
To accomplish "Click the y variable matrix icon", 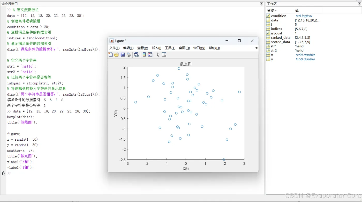I will pos(268,59).
